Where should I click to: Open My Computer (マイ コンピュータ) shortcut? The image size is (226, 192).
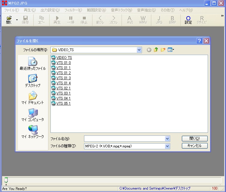(x=33, y=115)
